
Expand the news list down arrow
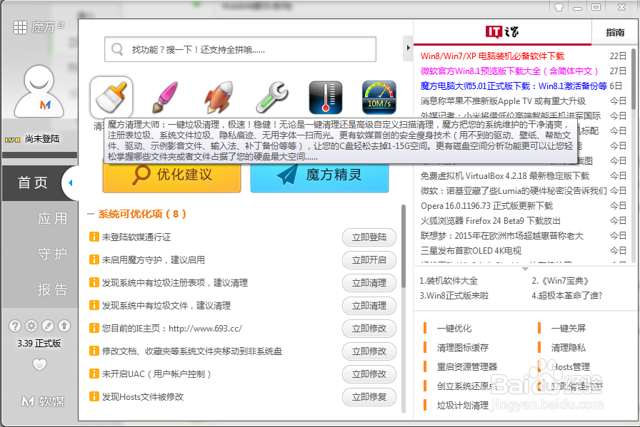pyautogui.click(x=525, y=269)
